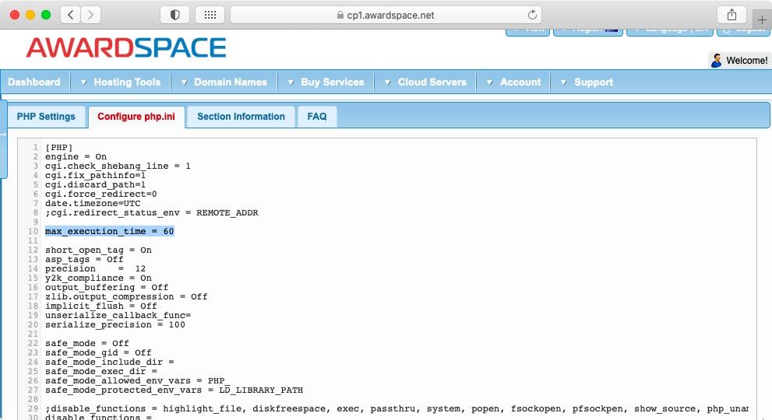Viewport: 772px width, 420px height.
Task: Expand the Domain Names dropdown menu
Action: pyautogui.click(x=224, y=82)
